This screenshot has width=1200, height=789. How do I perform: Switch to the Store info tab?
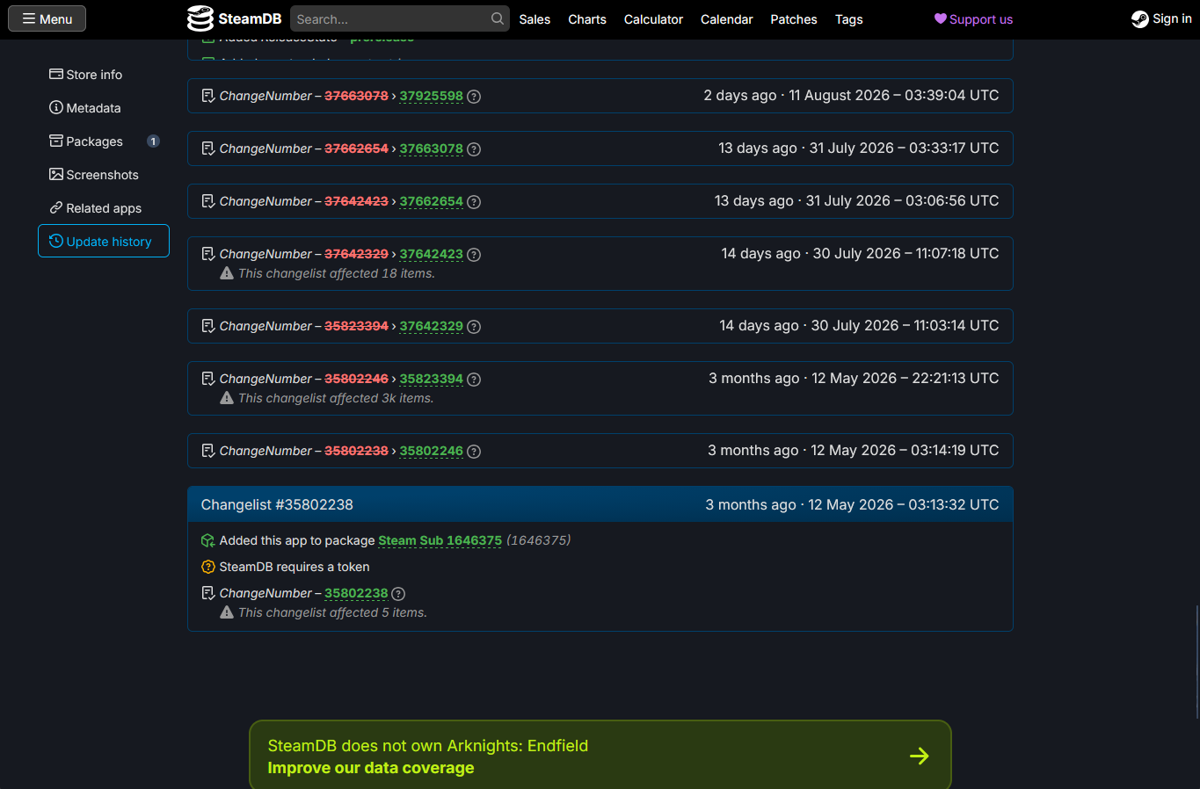pos(104,75)
